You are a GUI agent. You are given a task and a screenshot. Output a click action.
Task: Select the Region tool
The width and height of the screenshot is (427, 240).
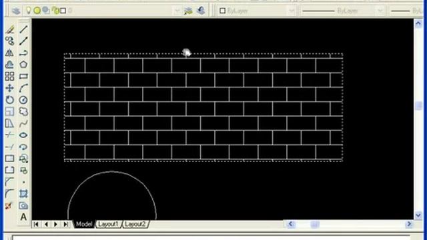point(23,205)
